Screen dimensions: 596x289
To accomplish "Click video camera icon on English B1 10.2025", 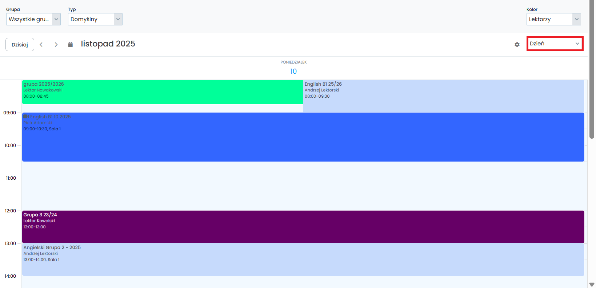I will coord(26,117).
